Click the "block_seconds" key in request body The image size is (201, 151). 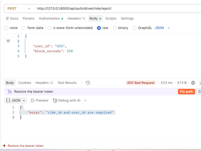48,51
